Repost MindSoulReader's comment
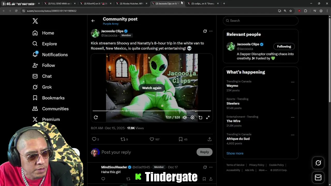 pyautogui.click(x=128, y=179)
